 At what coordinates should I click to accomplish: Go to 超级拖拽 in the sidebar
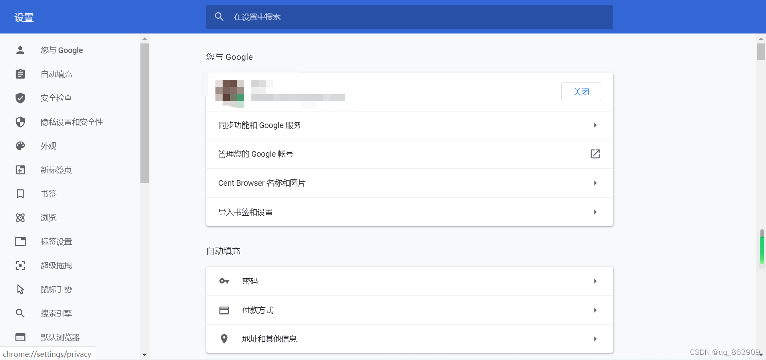[x=56, y=266]
